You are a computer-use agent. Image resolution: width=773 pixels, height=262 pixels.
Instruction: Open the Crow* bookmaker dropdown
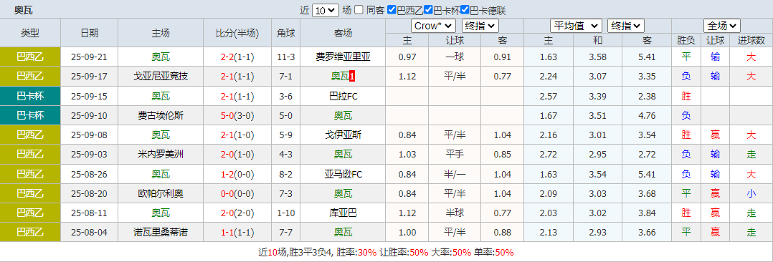point(433,26)
